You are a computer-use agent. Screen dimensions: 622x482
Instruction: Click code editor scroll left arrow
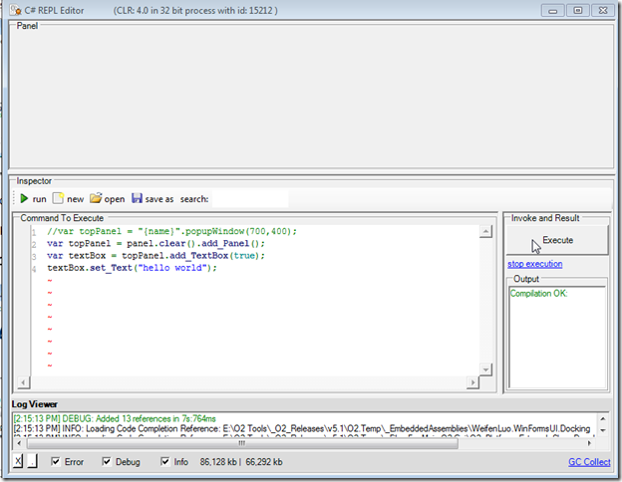point(23,382)
